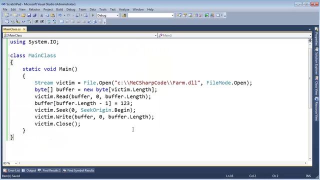The height and width of the screenshot is (180, 320).
Task: Uncomment the selected lines icon
Action: click(54, 21)
